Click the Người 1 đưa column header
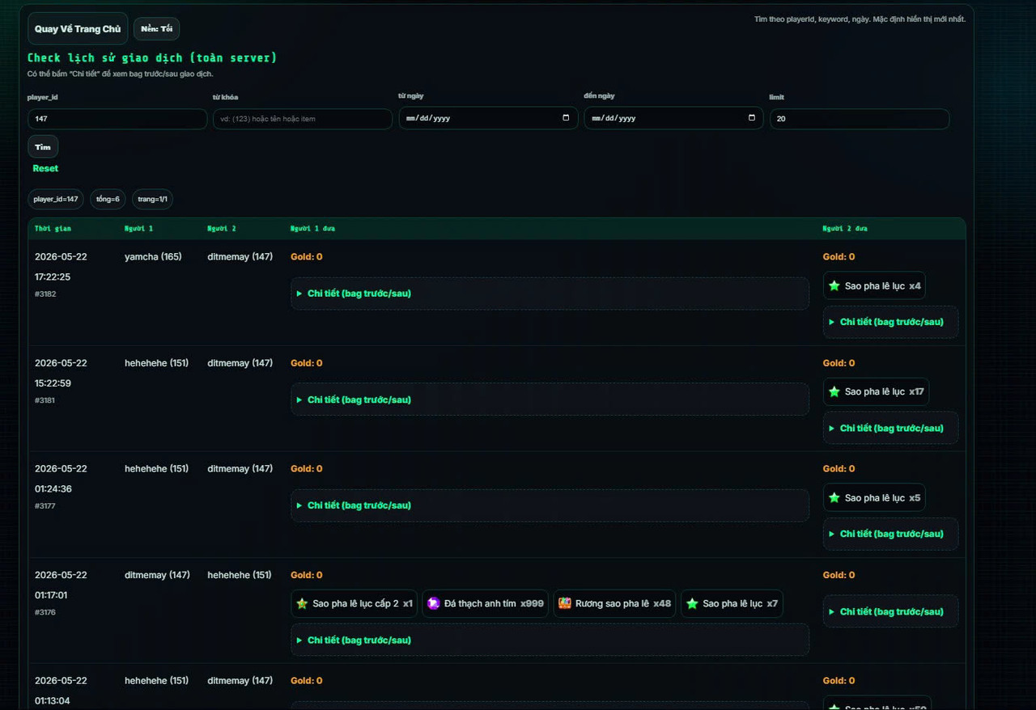This screenshot has width=1036, height=710. coord(312,229)
